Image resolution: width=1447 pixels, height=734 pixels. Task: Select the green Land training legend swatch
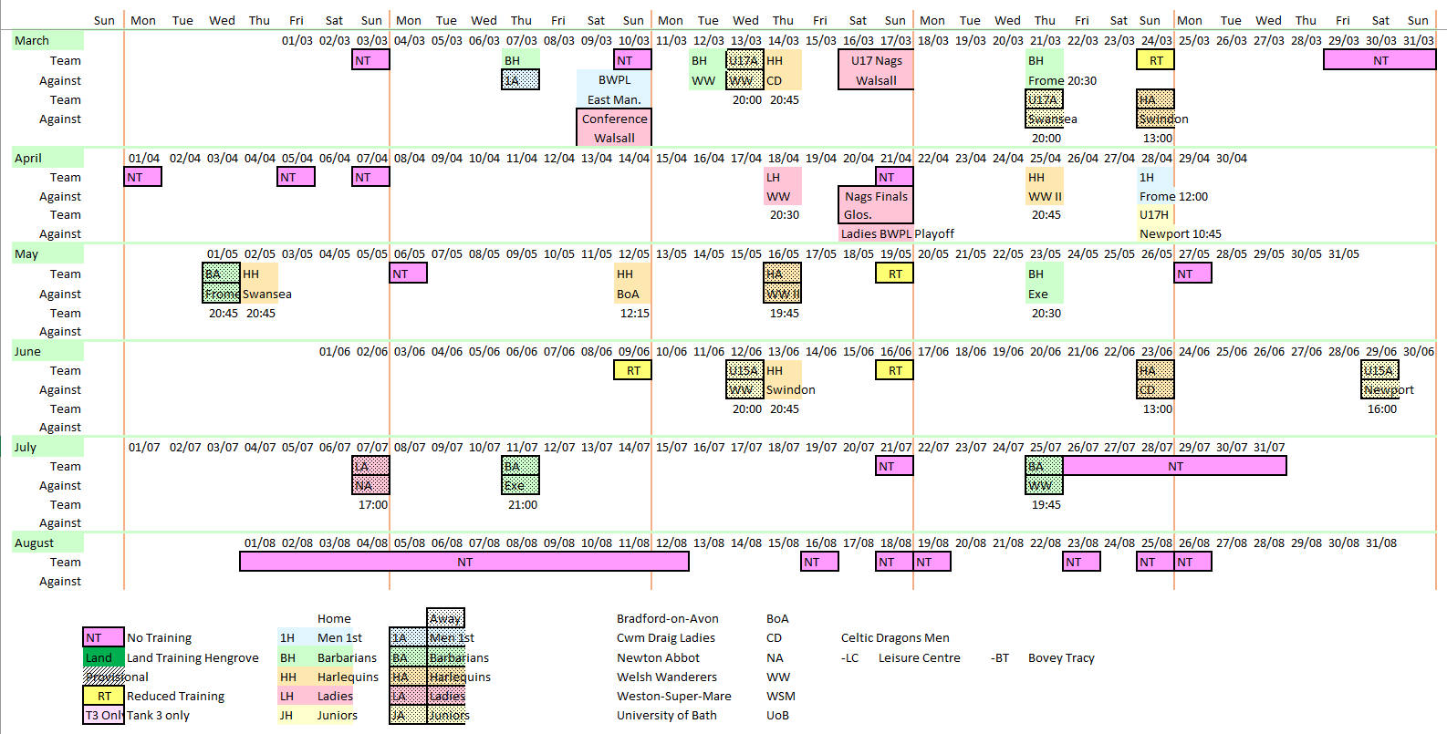[104, 658]
